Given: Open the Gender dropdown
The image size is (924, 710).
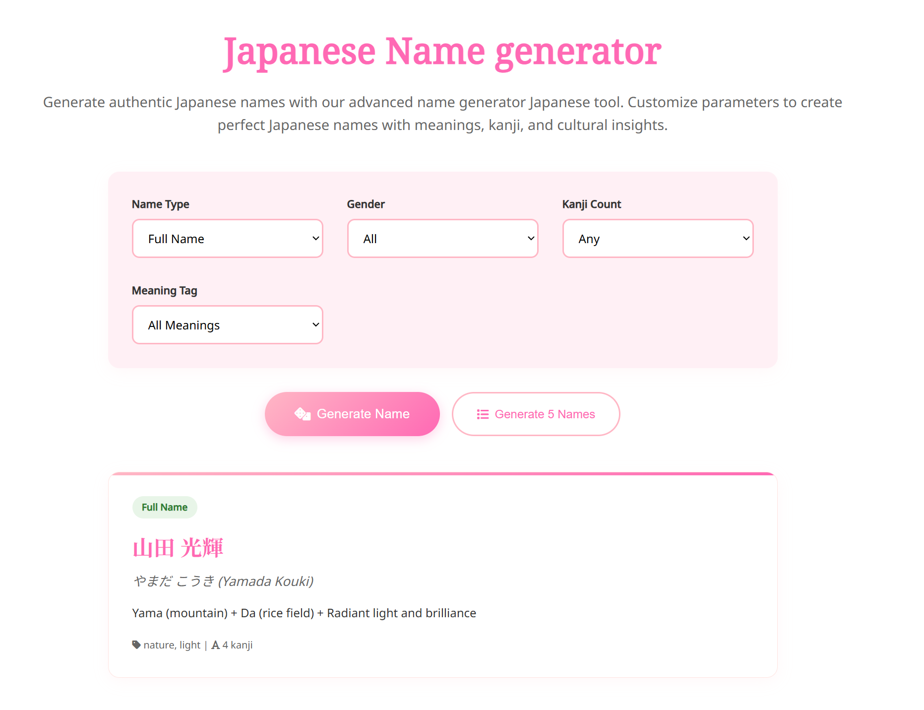Looking at the screenshot, I should point(442,239).
